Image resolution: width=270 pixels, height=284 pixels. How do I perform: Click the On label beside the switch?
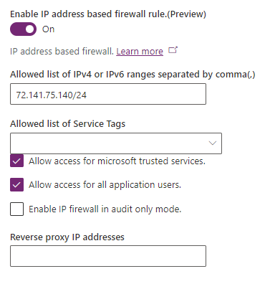point(48,29)
